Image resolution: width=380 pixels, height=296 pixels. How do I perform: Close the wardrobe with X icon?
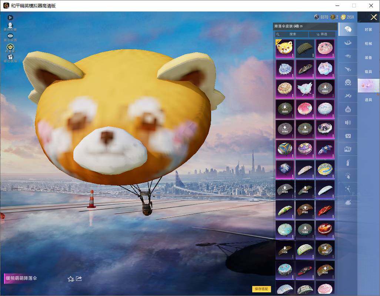(x=373, y=17)
